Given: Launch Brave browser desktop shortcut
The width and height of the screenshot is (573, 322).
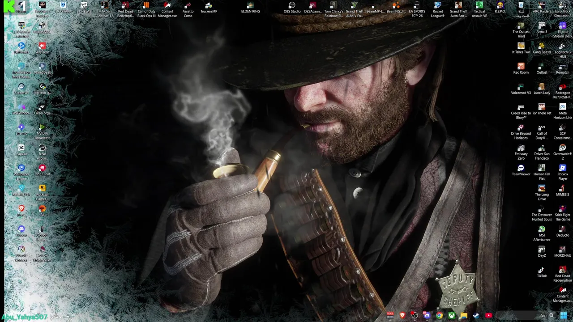Looking at the screenshot, I should pos(21,211).
